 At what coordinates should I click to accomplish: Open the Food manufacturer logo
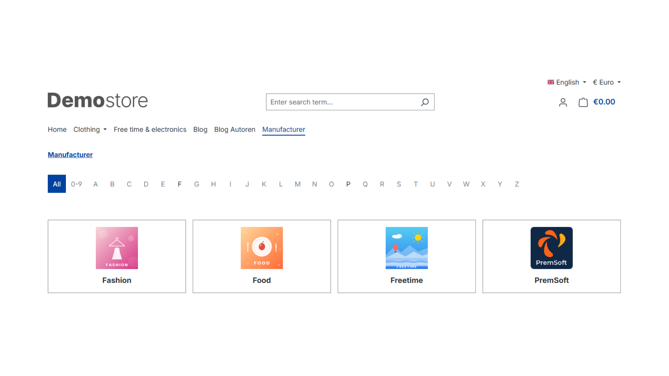point(262,248)
